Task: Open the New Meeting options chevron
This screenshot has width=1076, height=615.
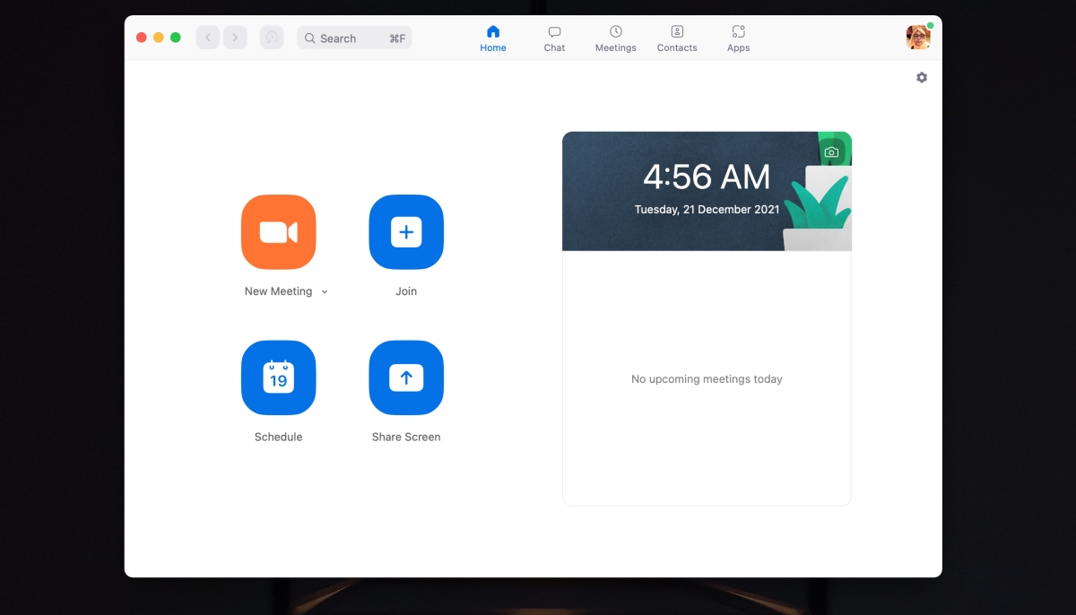Action: pyautogui.click(x=325, y=291)
